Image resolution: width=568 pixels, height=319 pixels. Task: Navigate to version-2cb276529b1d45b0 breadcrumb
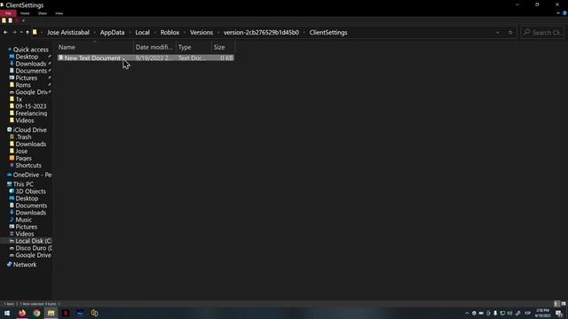tap(261, 33)
